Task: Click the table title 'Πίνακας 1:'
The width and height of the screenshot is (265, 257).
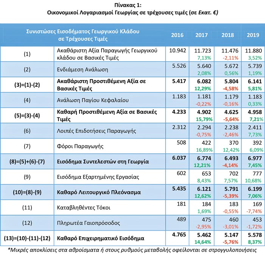Action: pos(132,5)
